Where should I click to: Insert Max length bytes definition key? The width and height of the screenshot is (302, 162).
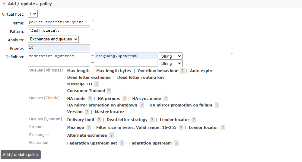[x=114, y=71]
